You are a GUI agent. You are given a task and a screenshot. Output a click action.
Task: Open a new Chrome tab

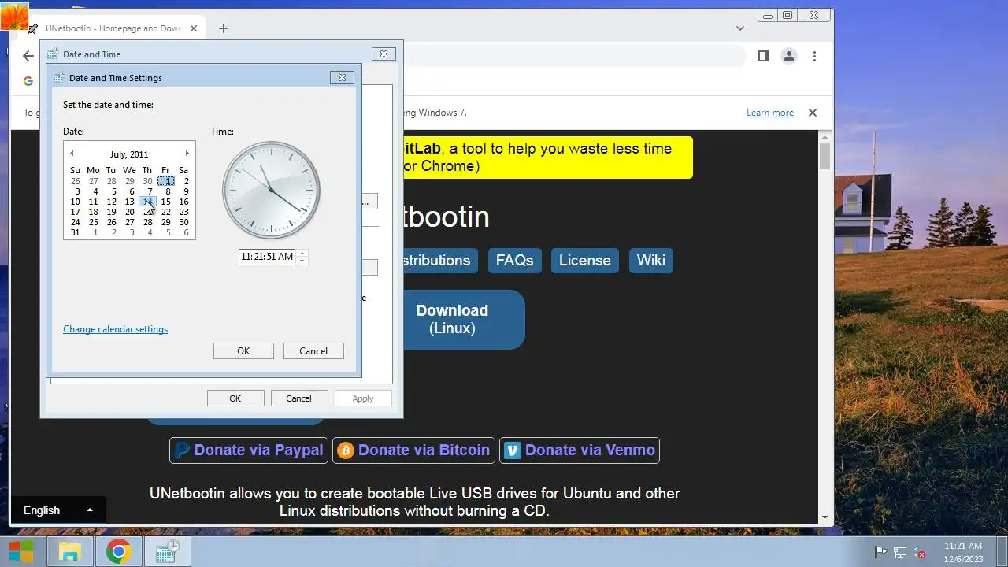tap(224, 28)
